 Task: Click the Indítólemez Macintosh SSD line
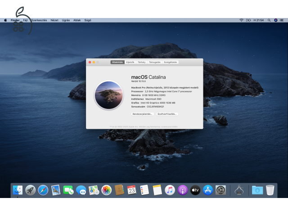[146, 99]
